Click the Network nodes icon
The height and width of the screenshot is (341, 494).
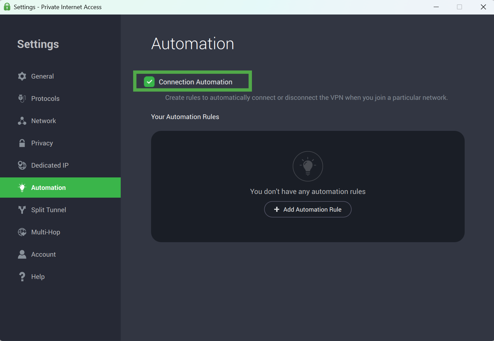coord(22,121)
